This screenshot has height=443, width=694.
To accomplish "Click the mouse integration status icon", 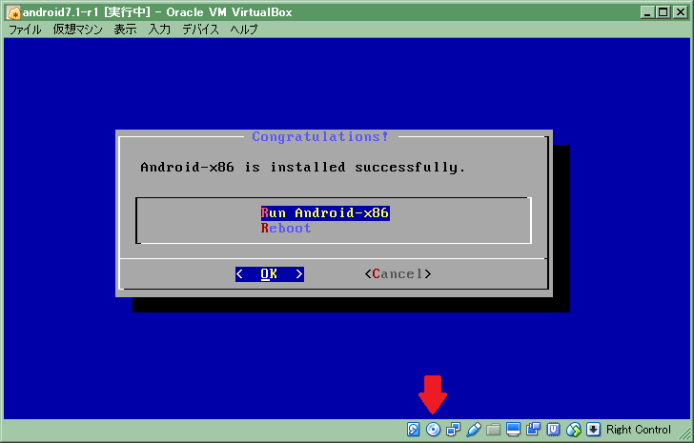I will click(574, 429).
